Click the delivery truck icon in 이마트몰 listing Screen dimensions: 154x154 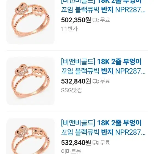pos(96,143)
